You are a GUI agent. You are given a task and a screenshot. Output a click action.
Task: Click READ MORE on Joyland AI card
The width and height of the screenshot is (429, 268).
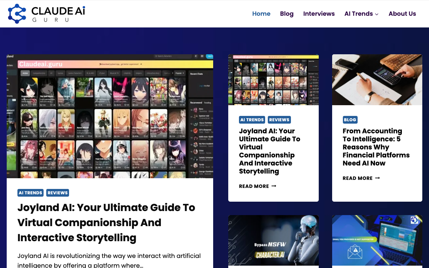pos(254,186)
